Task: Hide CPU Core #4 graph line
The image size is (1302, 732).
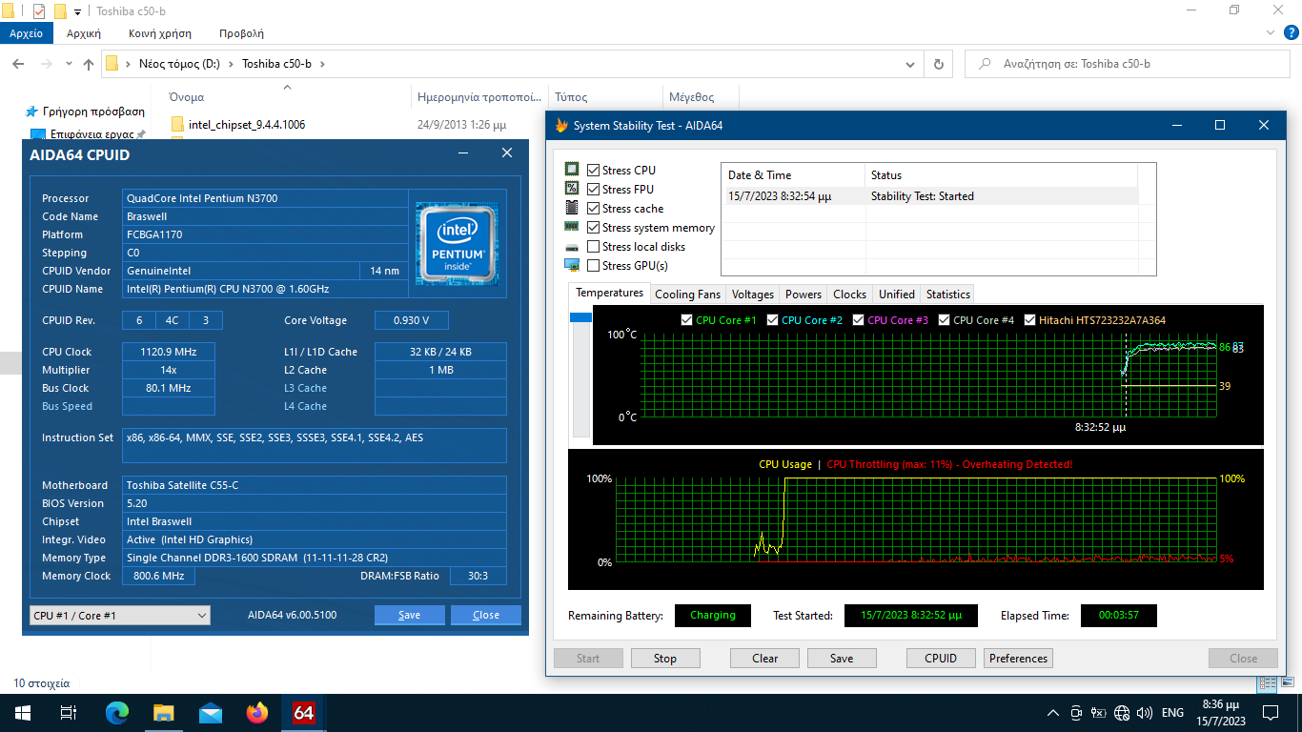Action: [x=945, y=320]
